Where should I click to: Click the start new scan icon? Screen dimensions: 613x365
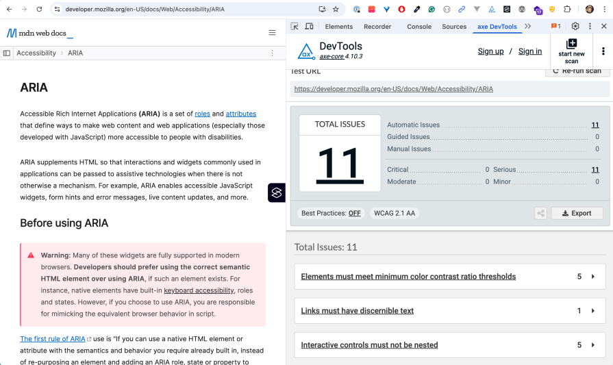[x=571, y=44]
